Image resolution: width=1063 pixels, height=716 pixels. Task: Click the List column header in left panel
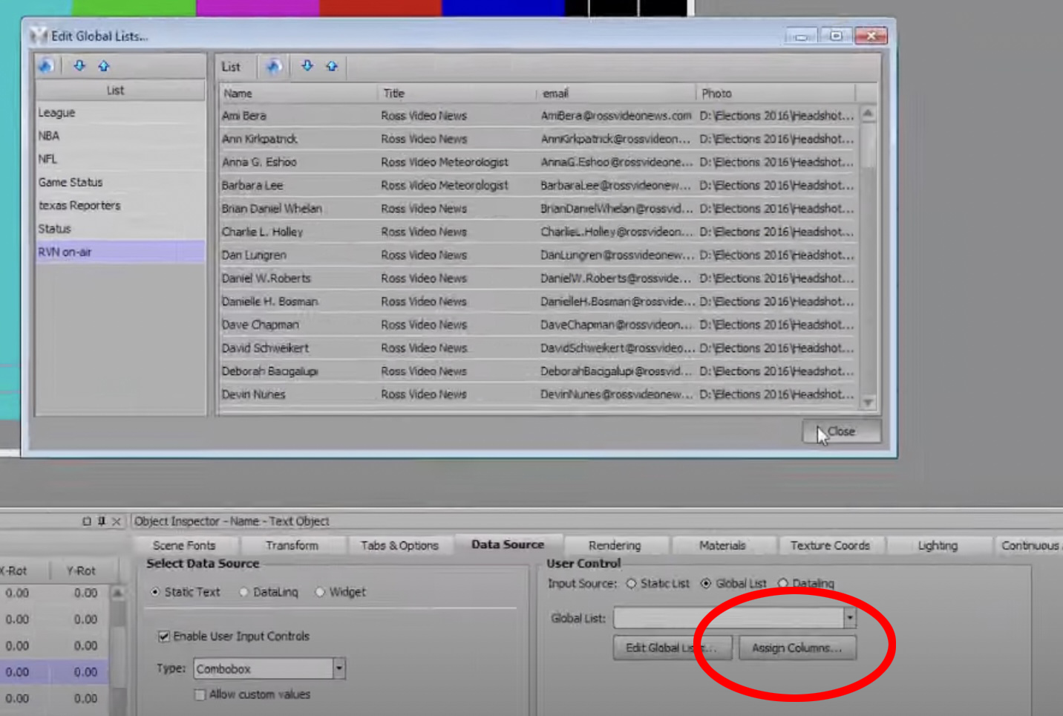pyautogui.click(x=120, y=91)
